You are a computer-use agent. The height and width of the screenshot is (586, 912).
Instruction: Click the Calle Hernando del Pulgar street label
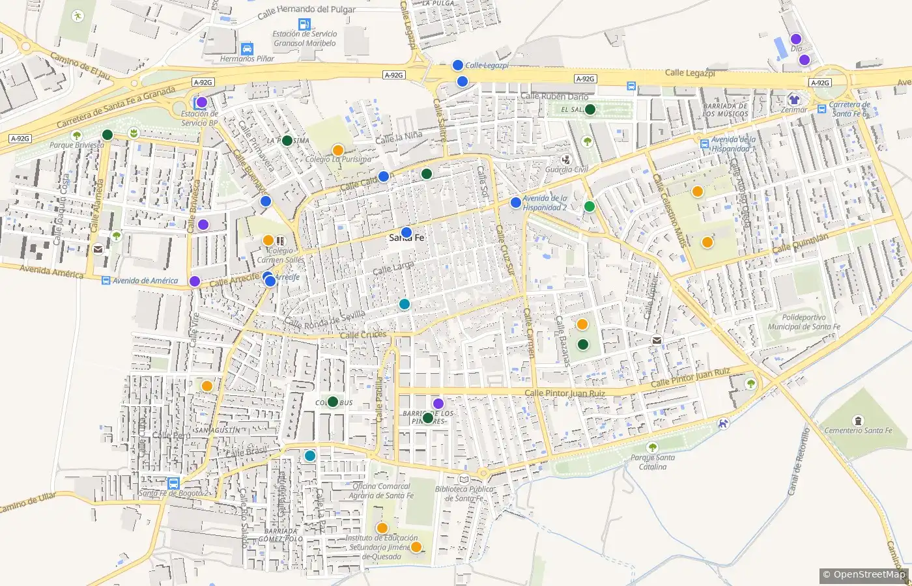click(x=307, y=12)
